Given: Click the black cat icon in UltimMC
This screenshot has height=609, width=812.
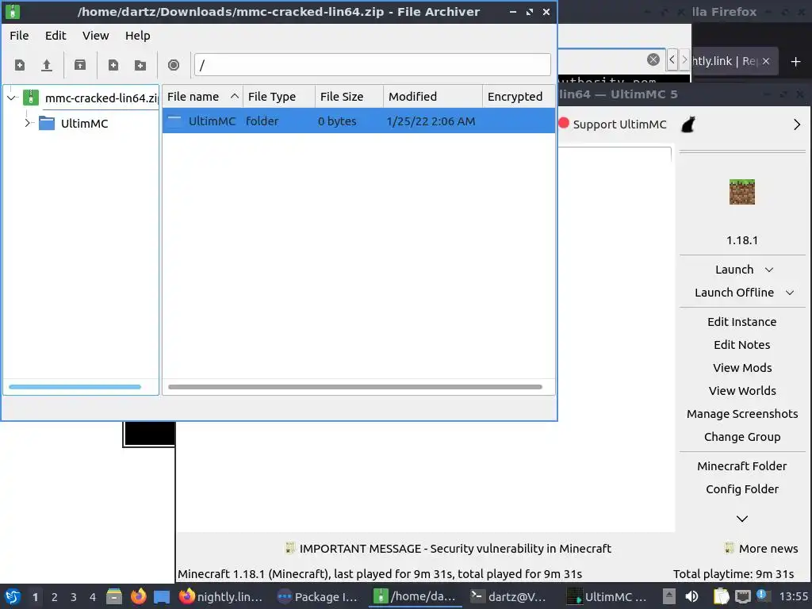Looking at the screenshot, I should pos(688,124).
